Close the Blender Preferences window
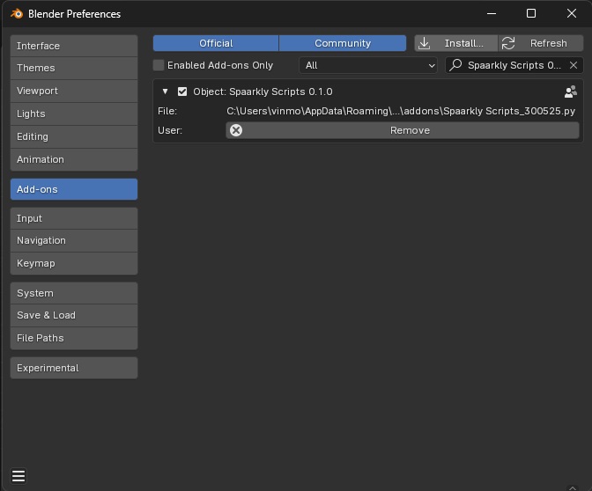592x491 pixels. [x=571, y=13]
